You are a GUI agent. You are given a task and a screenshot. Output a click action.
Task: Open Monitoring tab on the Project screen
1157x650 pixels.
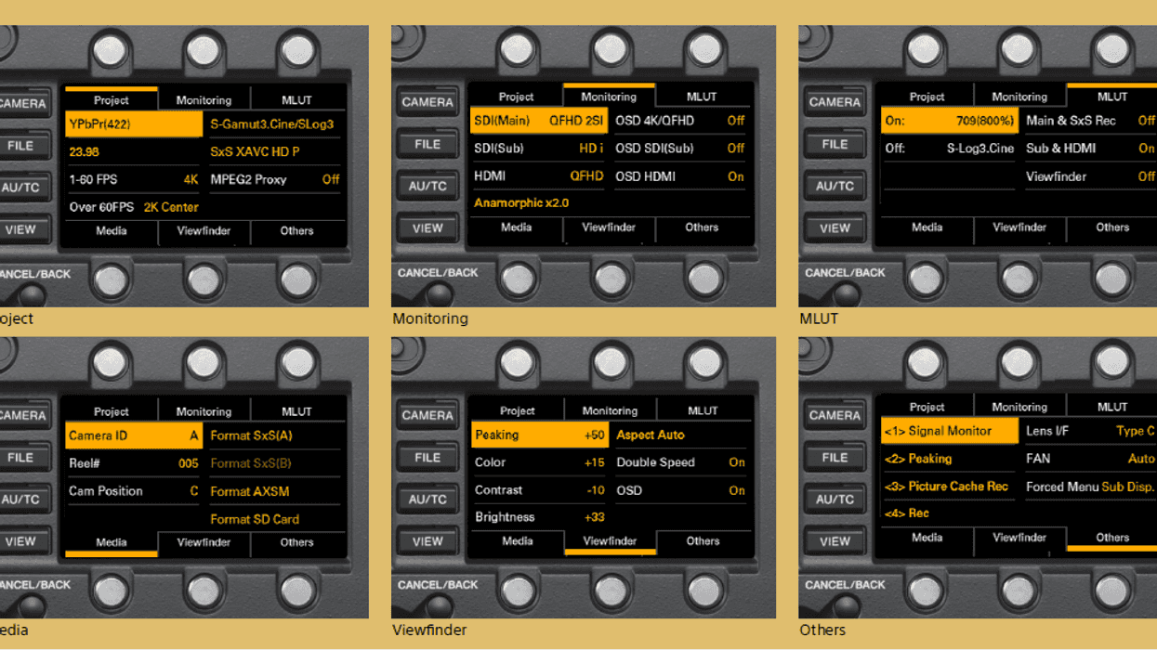click(204, 99)
